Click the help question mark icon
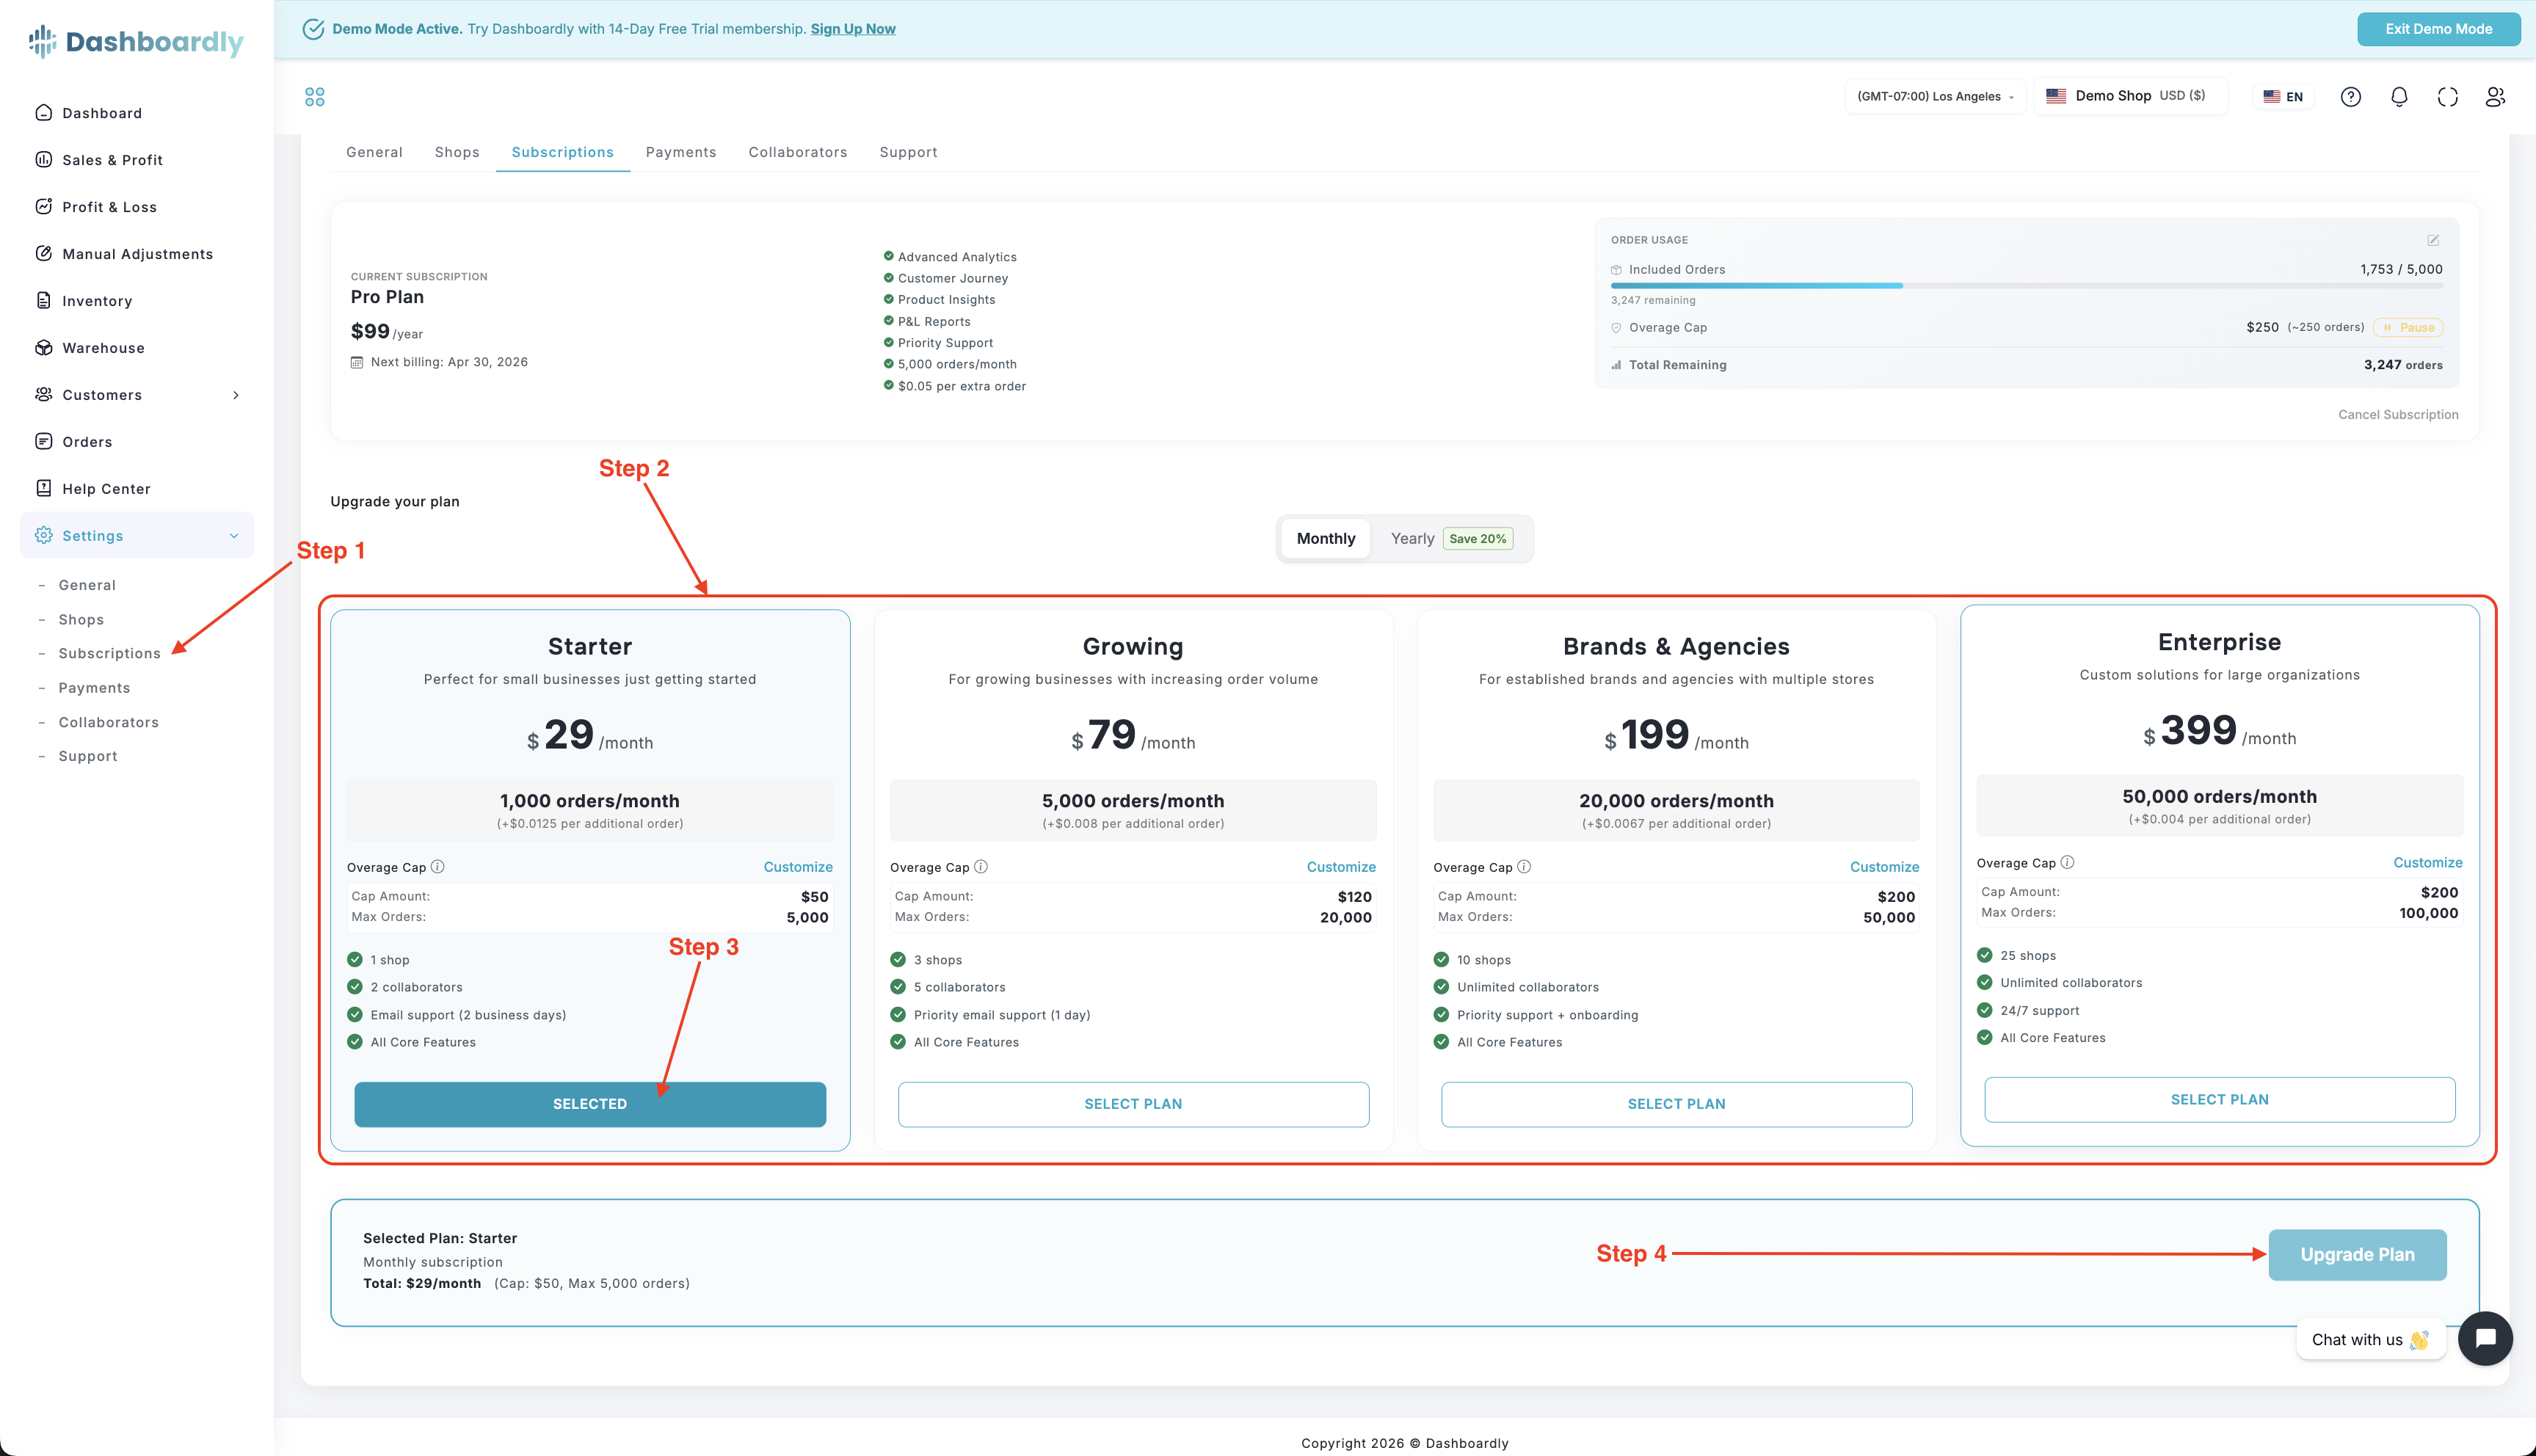The image size is (2536, 1456). click(x=2351, y=97)
